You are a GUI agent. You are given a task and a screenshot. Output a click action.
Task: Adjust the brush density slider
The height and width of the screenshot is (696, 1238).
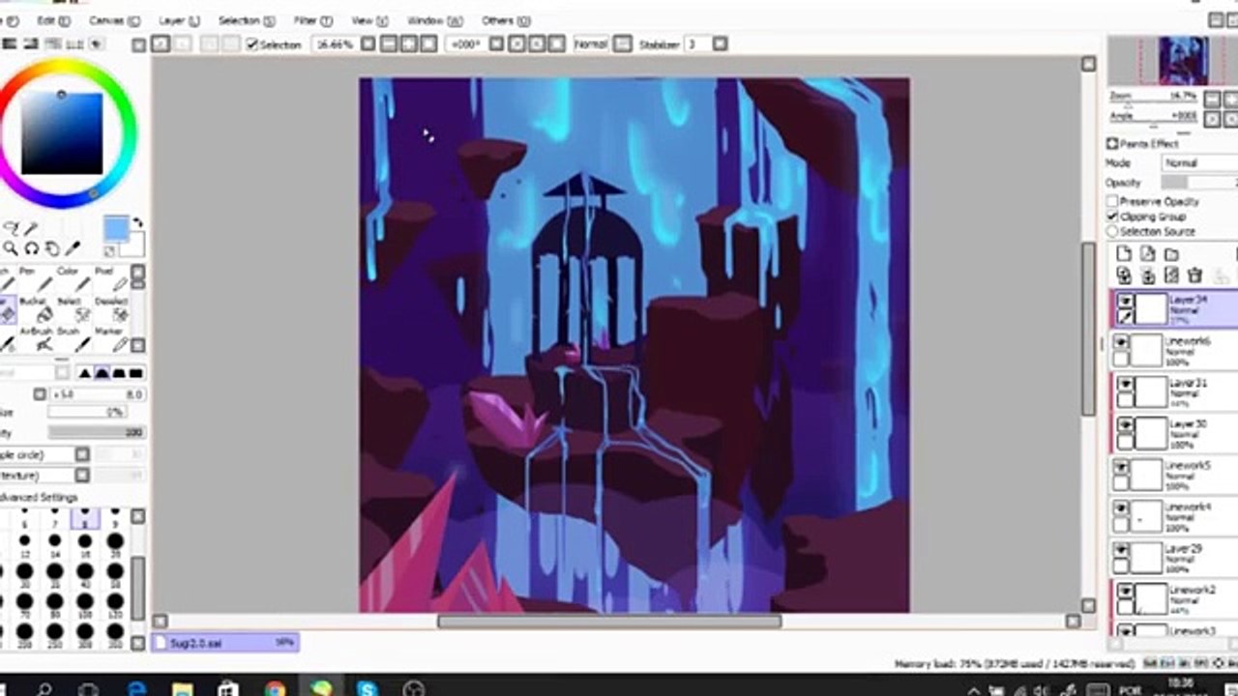tap(96, 432)
